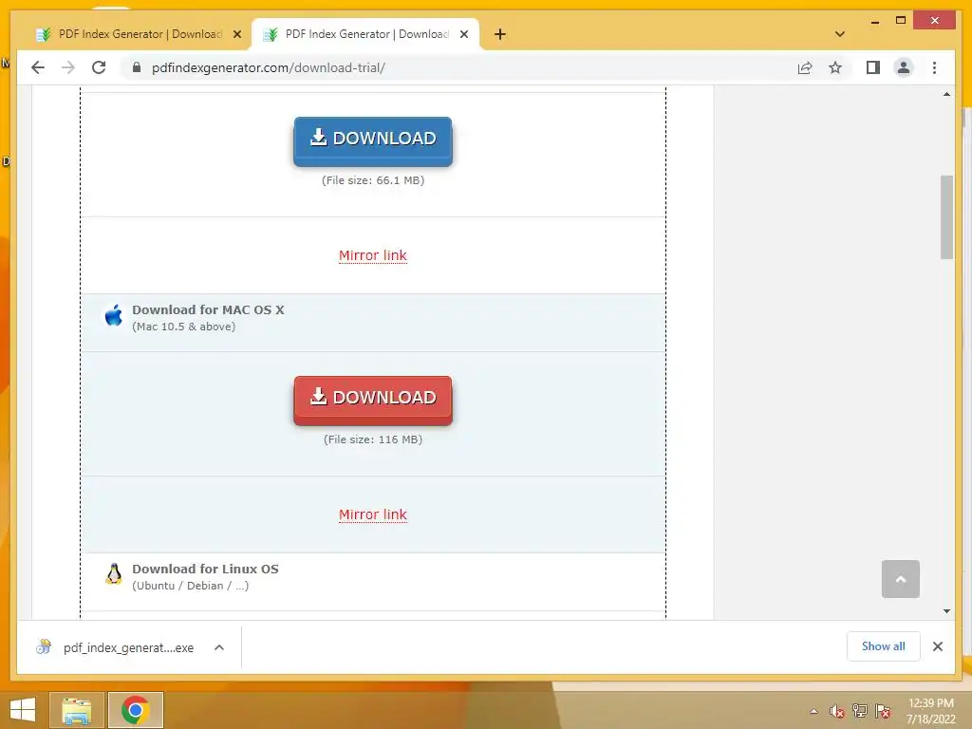The width and height of the screenshot is (972, 729).
Task: Close the downloads bar
Action: click(x=937, y=646)
